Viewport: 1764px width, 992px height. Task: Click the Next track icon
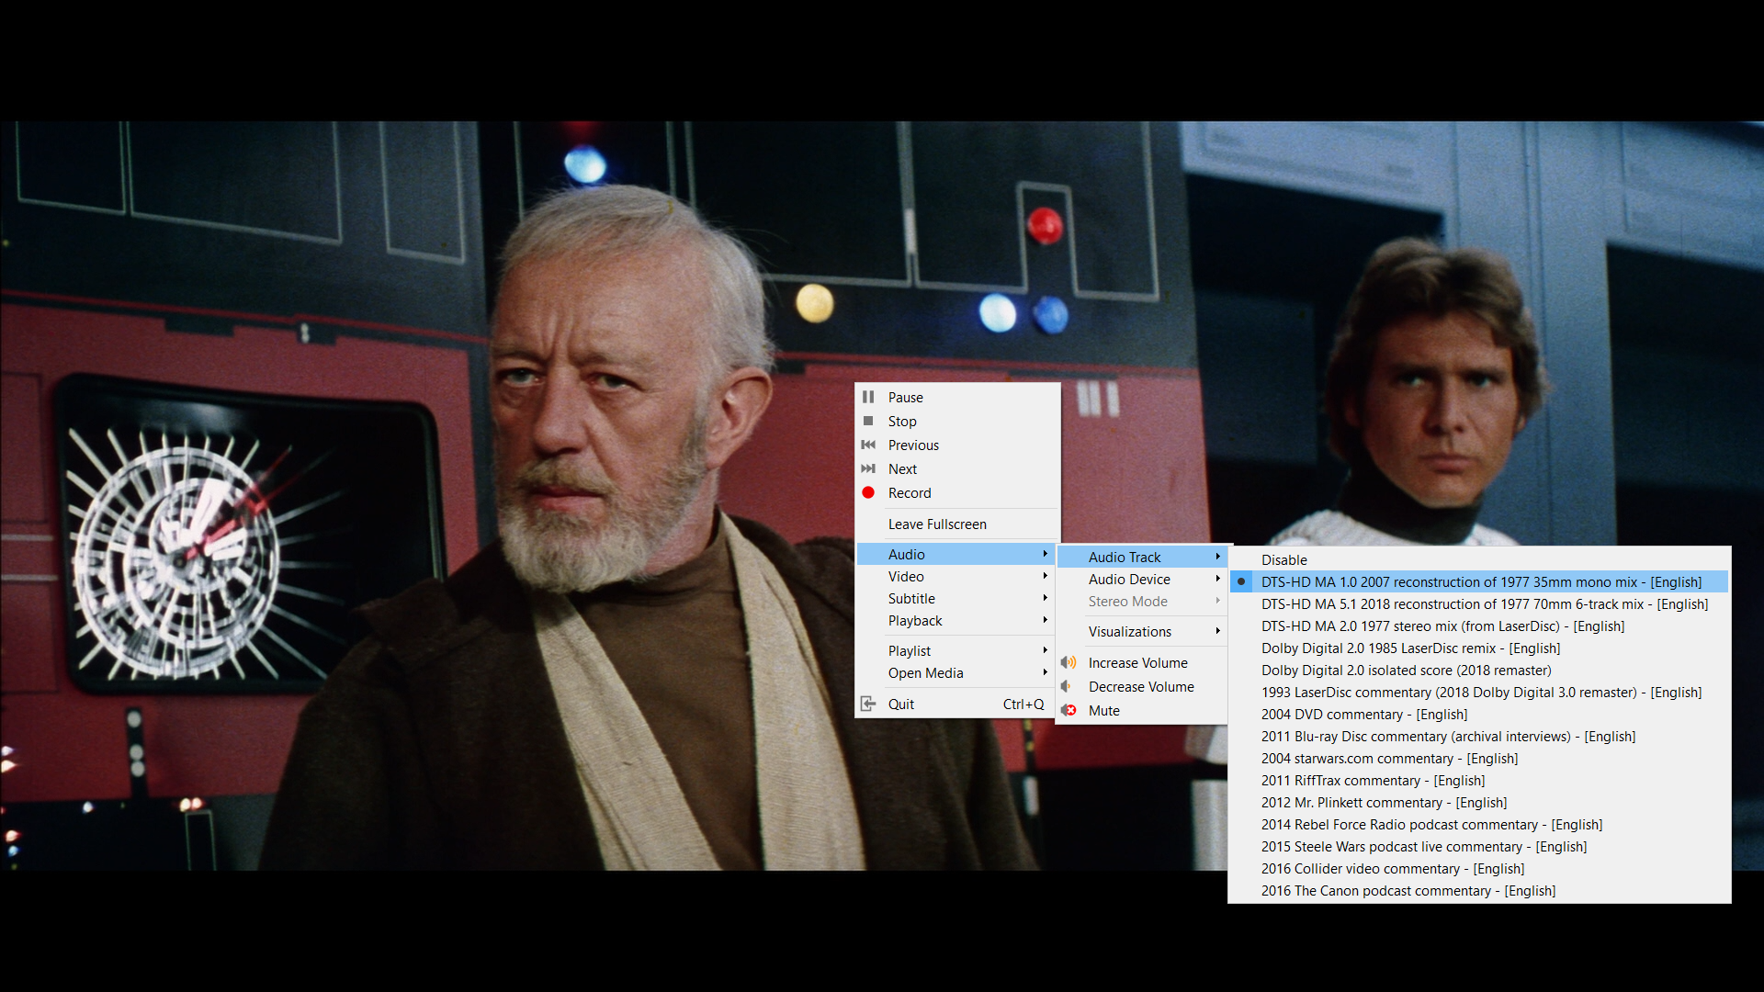[868, 468]
